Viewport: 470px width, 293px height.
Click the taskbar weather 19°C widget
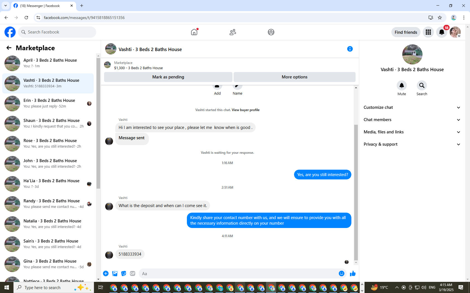tap(380, 287)
